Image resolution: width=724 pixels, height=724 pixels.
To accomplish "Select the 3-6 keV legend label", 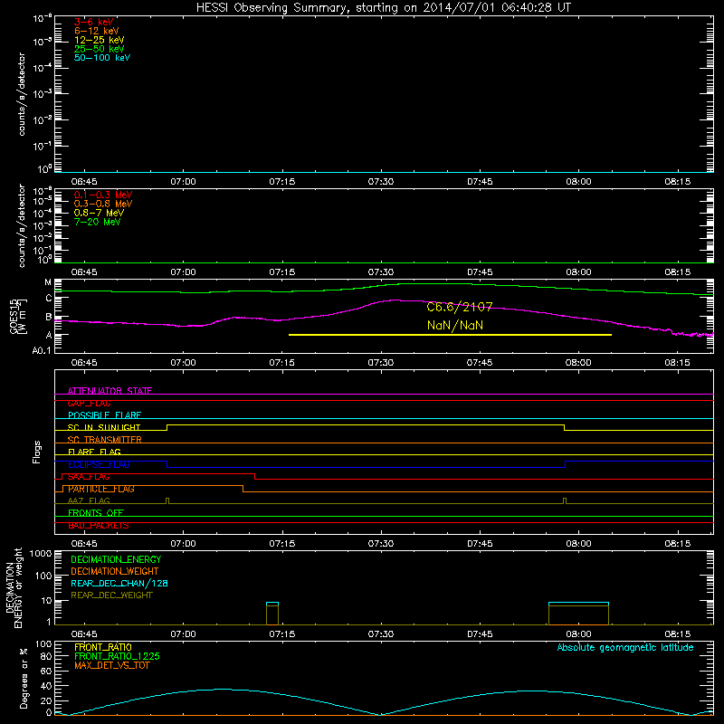I will click(93, 22).
